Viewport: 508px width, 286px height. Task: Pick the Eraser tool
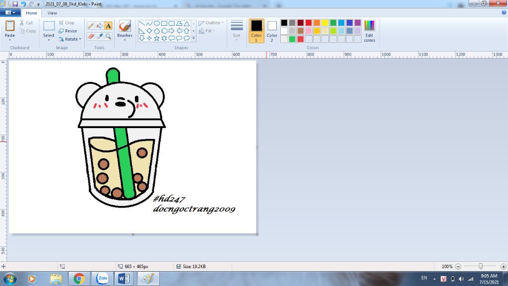91,36
